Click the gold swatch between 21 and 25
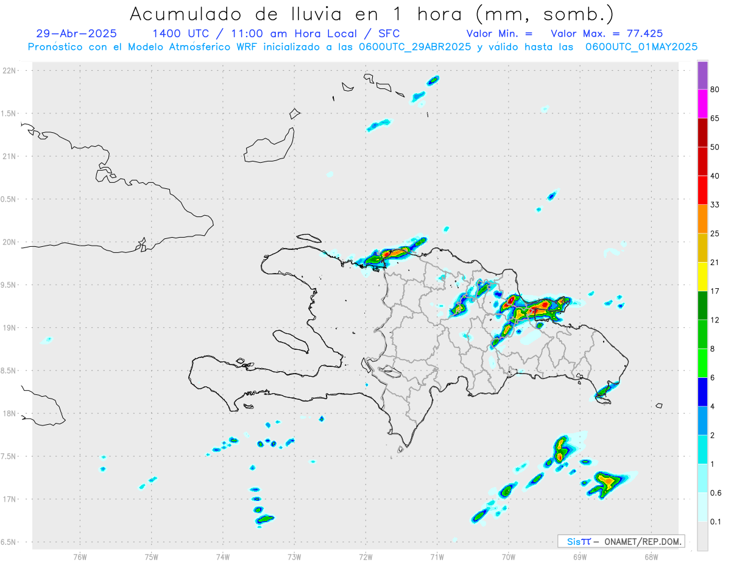The width and height of the screenshot is (731, 565). [702, 247]
